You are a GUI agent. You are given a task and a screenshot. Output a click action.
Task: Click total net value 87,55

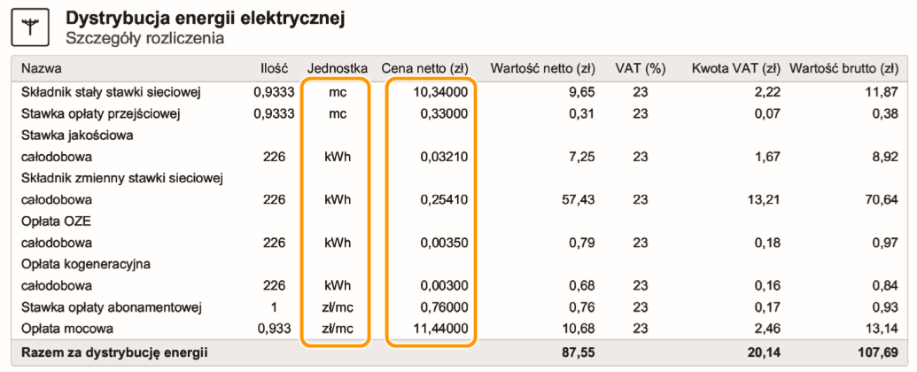[577, 353]
